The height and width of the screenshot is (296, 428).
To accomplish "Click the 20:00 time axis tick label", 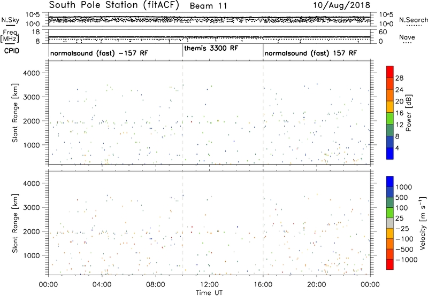I will tap(317, 285).
